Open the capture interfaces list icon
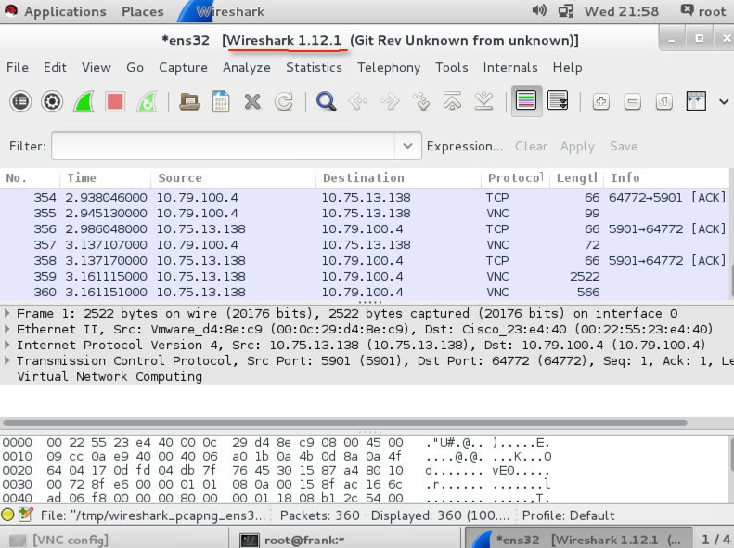This screenshot has width=734, height=548. 20,101
